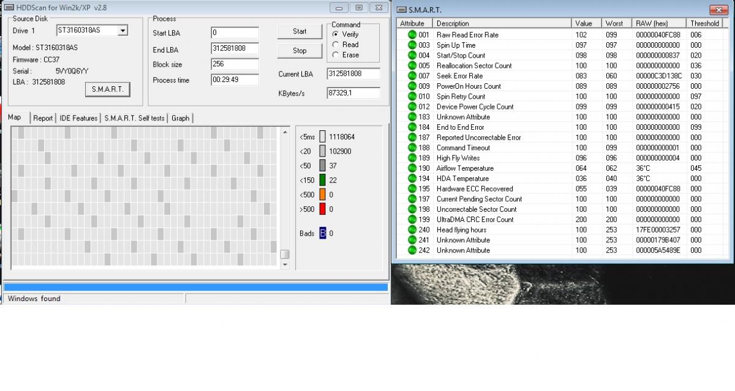Click the Start button
Screen dimensions: 735x391
(x=300, y=31)
